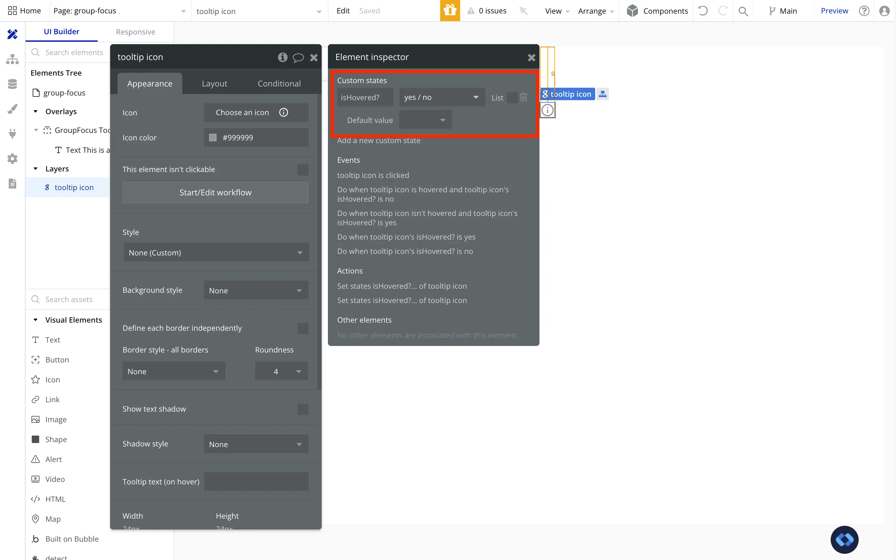Click the Preview link
The width and height of the screenshot is (896, 560).
(834, 11)
